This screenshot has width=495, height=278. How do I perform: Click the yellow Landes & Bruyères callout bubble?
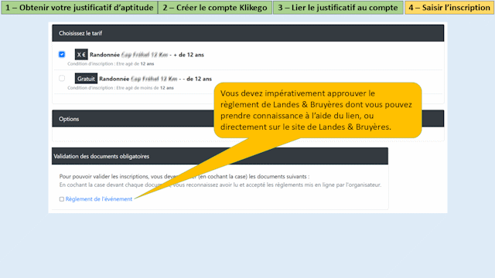click(x=318, y=110)
